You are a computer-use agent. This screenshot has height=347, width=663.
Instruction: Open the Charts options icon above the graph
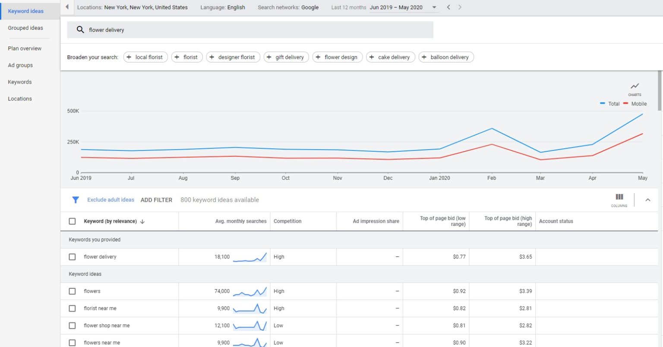pyautogui.click(x=635, y=86)
